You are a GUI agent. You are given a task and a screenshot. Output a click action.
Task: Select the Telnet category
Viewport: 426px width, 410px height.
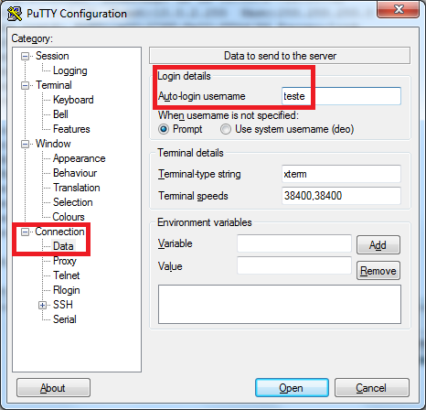tap(66, 275)
